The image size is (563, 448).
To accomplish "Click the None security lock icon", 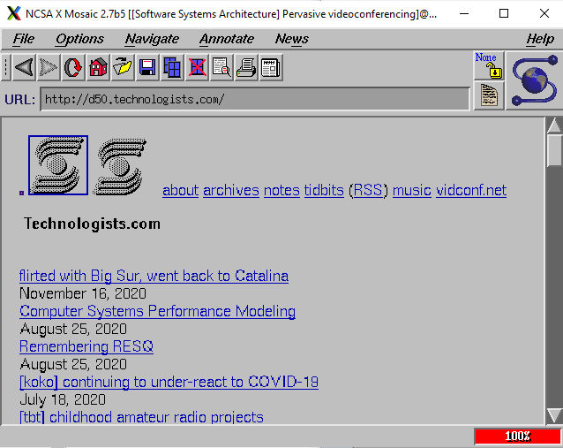I will point(489,65).
